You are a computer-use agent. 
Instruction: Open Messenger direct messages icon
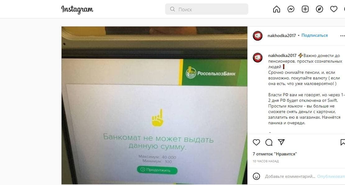pyautogui.click(x=291, y=9)
